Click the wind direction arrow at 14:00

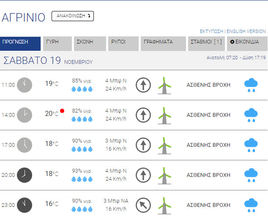(x=143, y=115)
